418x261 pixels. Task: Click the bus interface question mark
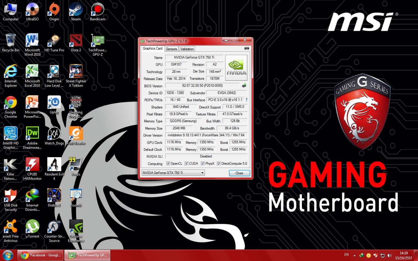[x=246, y=100]
